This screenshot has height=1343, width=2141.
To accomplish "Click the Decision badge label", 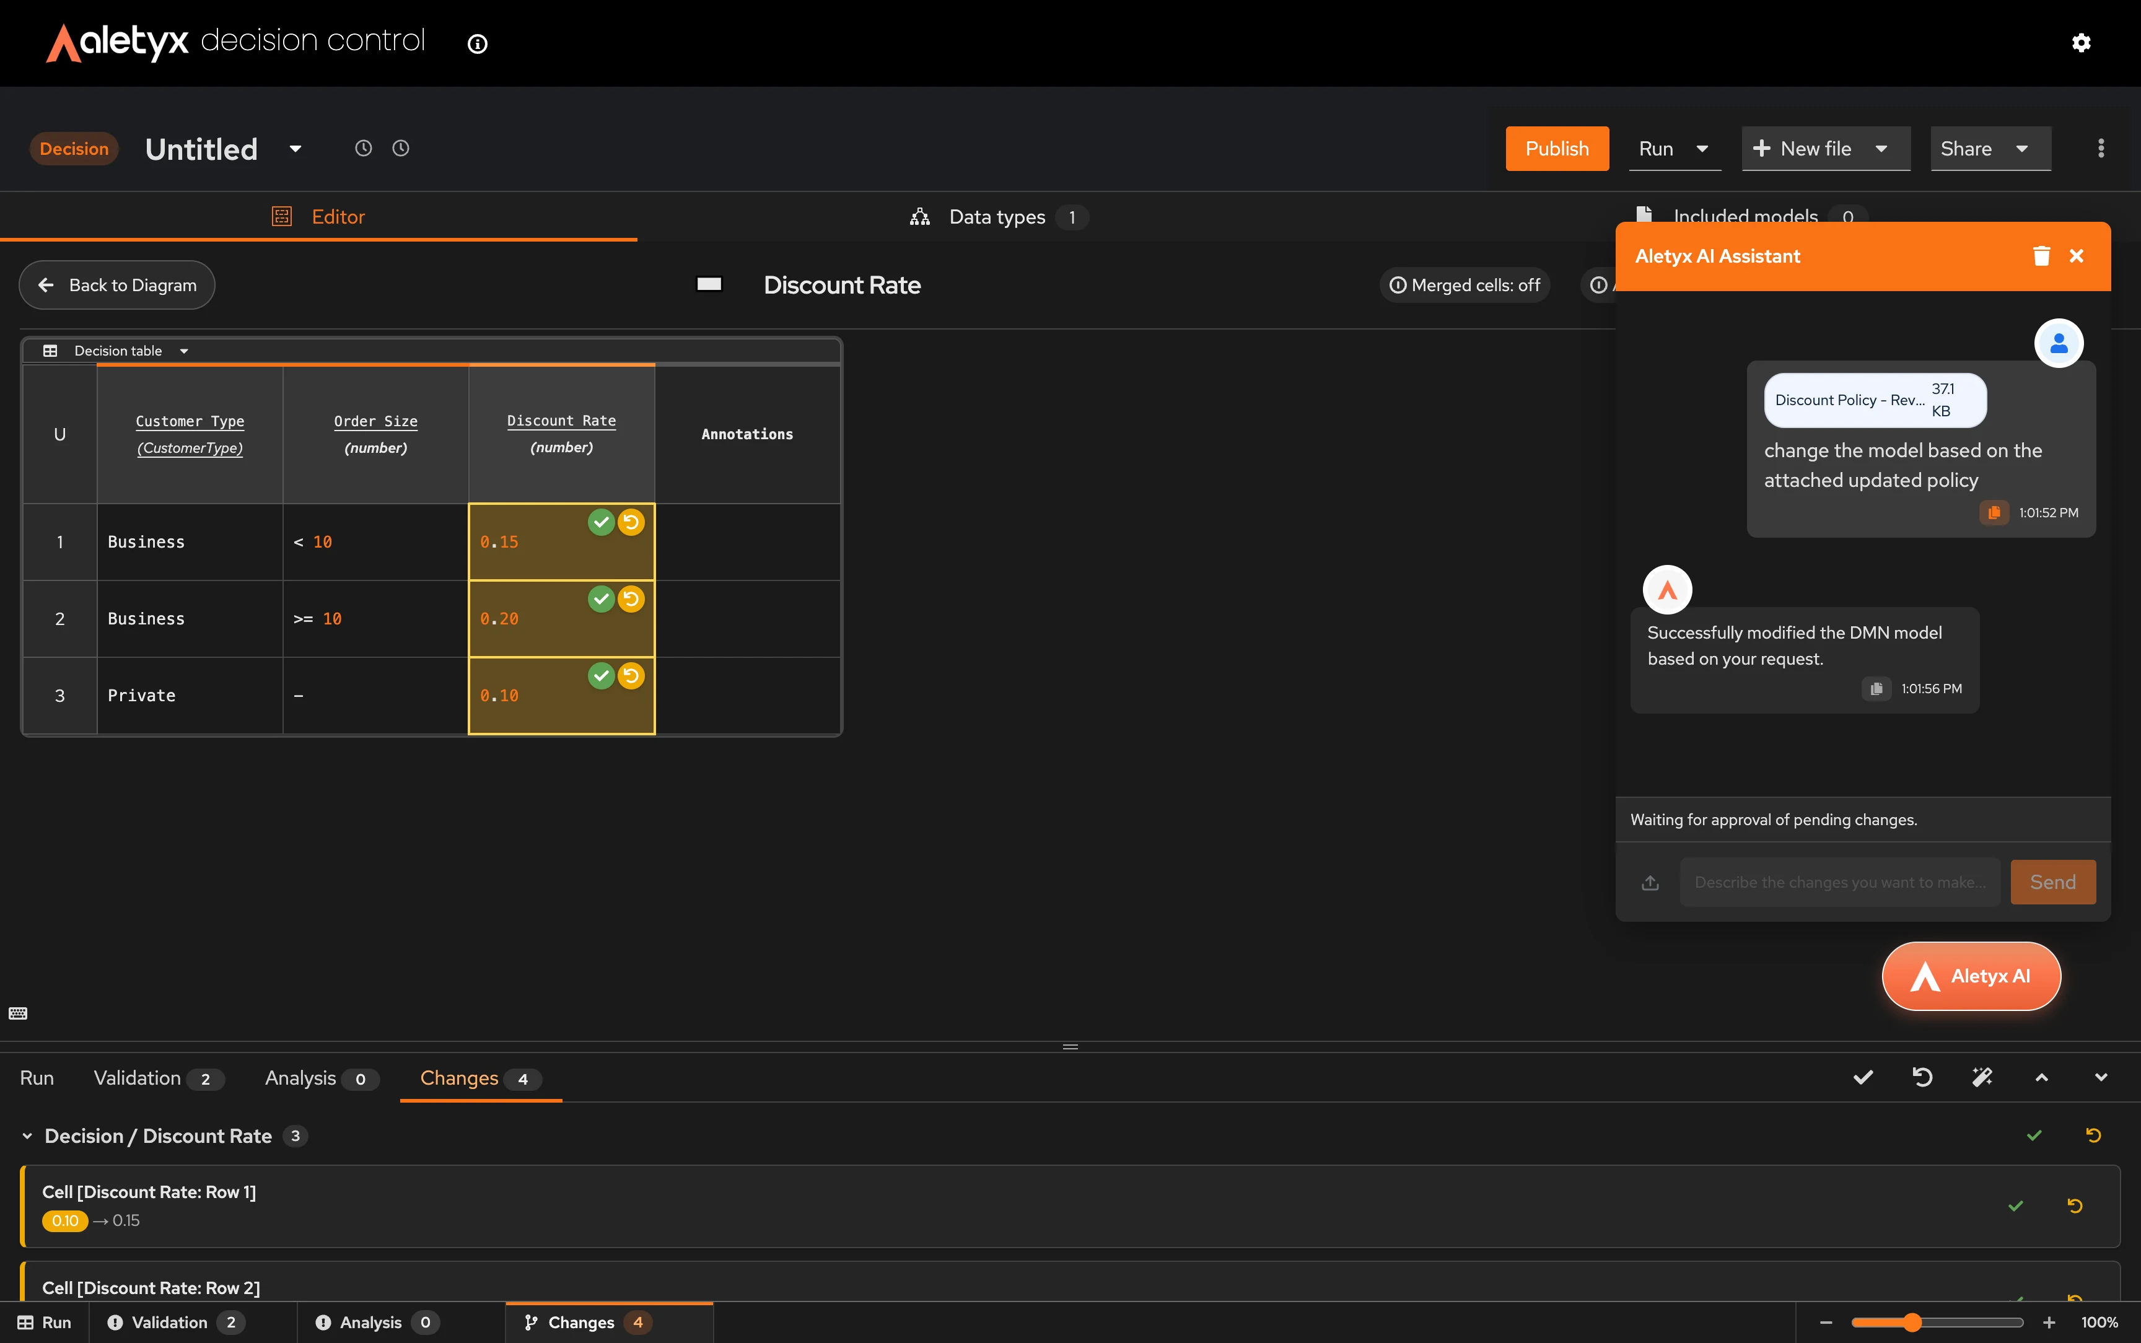I will (74, 148).
